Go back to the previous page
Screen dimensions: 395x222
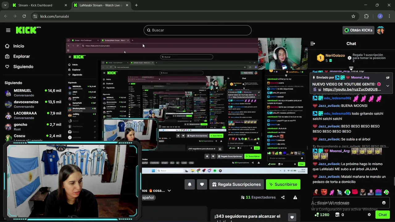(6, 16)
